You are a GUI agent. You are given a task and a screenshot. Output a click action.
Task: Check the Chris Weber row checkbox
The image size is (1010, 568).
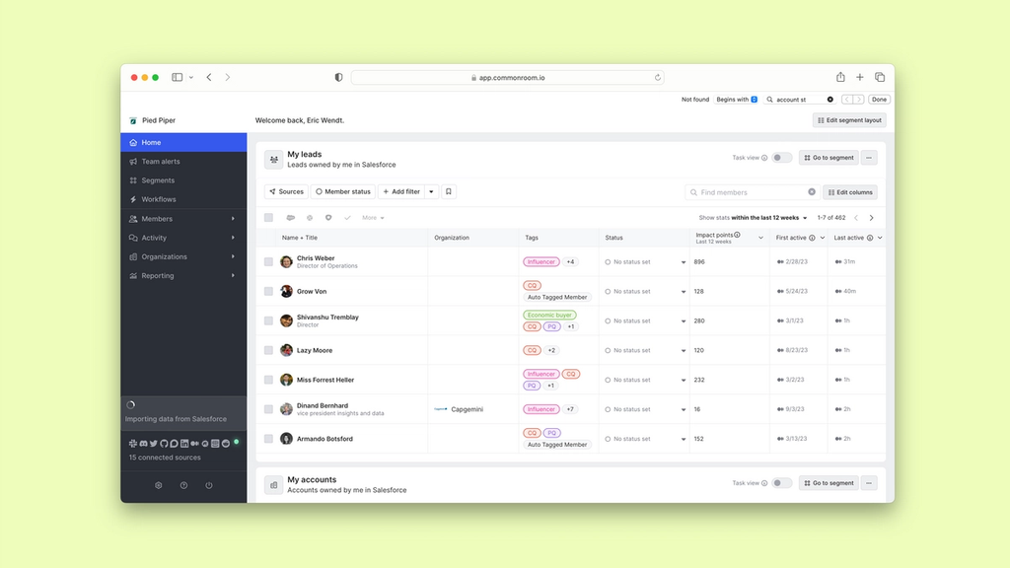(x=268, y=262)
